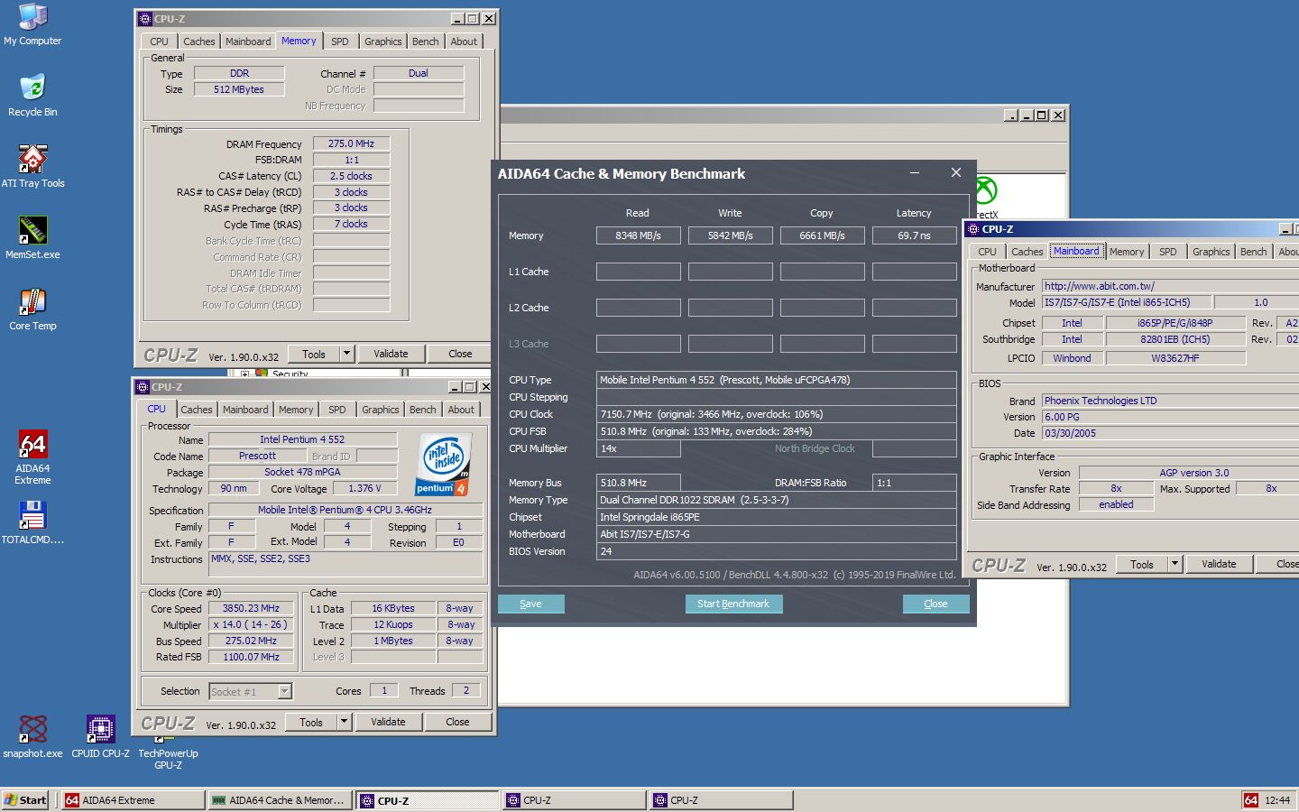Viewport: 1299px width, 812px height.
Task: Switch to Graphics tab in Mainboard CPU-Z window
Action: (x=1211, y=252)
